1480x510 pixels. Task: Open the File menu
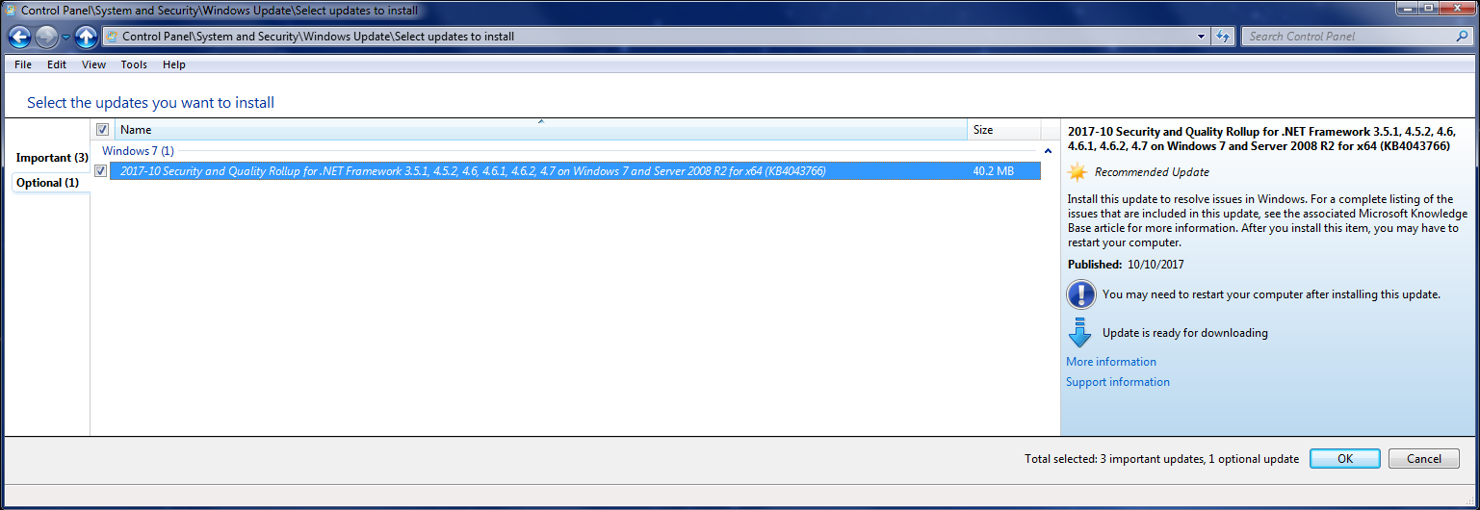coord(23,64)
